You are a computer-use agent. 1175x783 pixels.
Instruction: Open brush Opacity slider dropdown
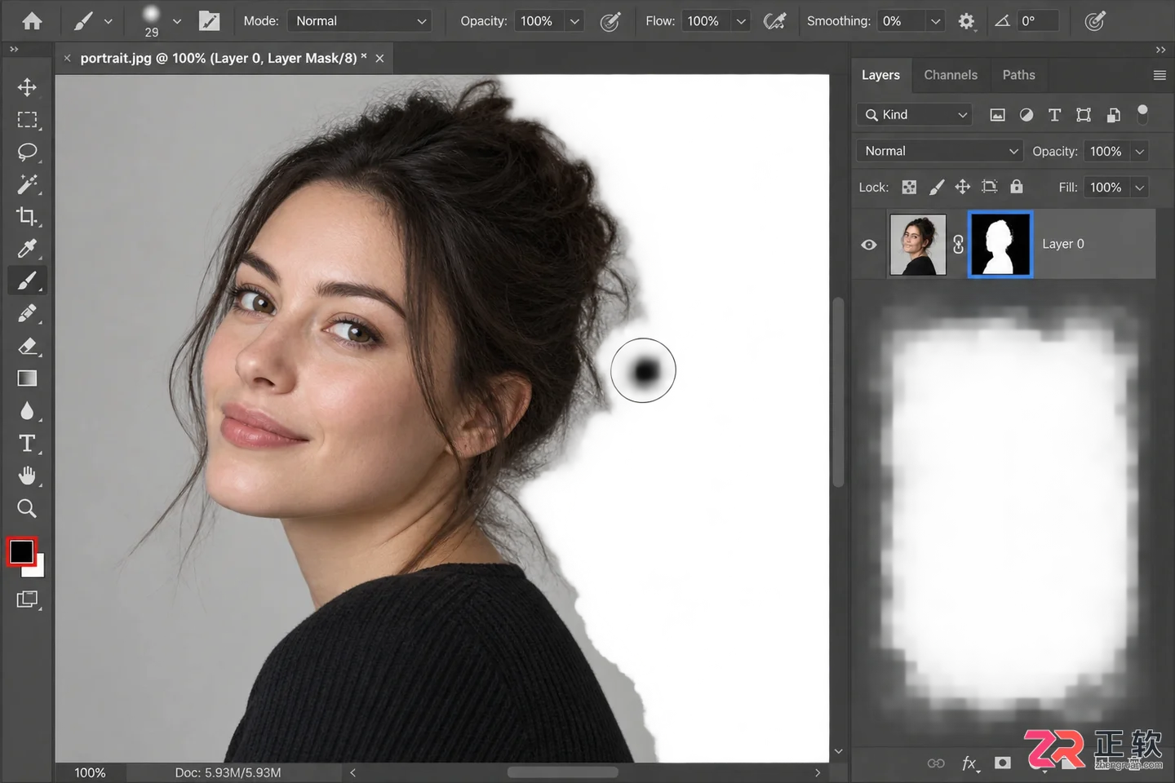pyautogui.click(x=574, y=21)
